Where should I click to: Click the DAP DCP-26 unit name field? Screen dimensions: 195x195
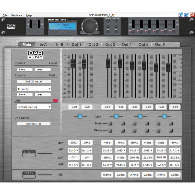(x=34, y=123)
